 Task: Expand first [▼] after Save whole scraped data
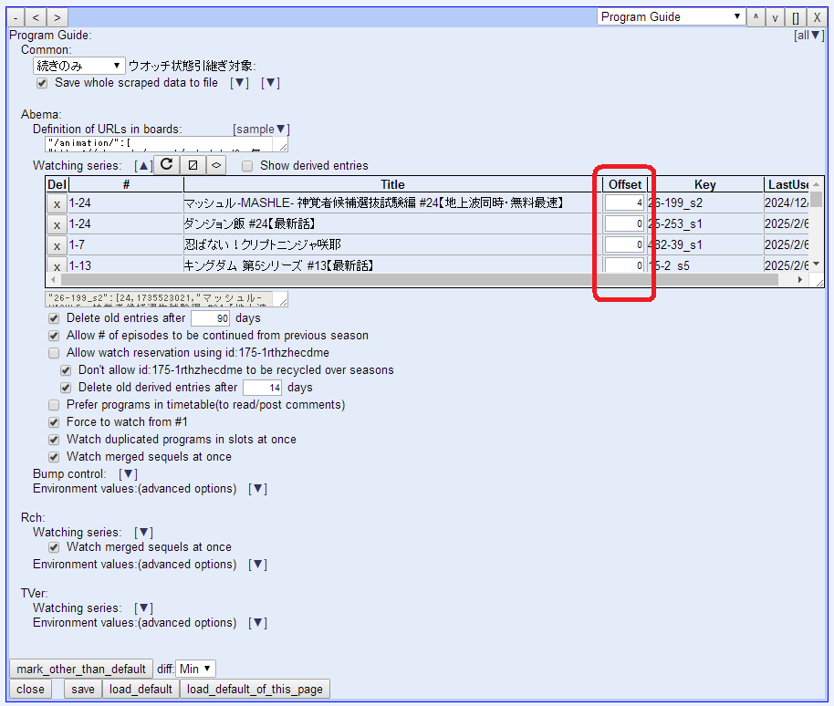(239, 83)
